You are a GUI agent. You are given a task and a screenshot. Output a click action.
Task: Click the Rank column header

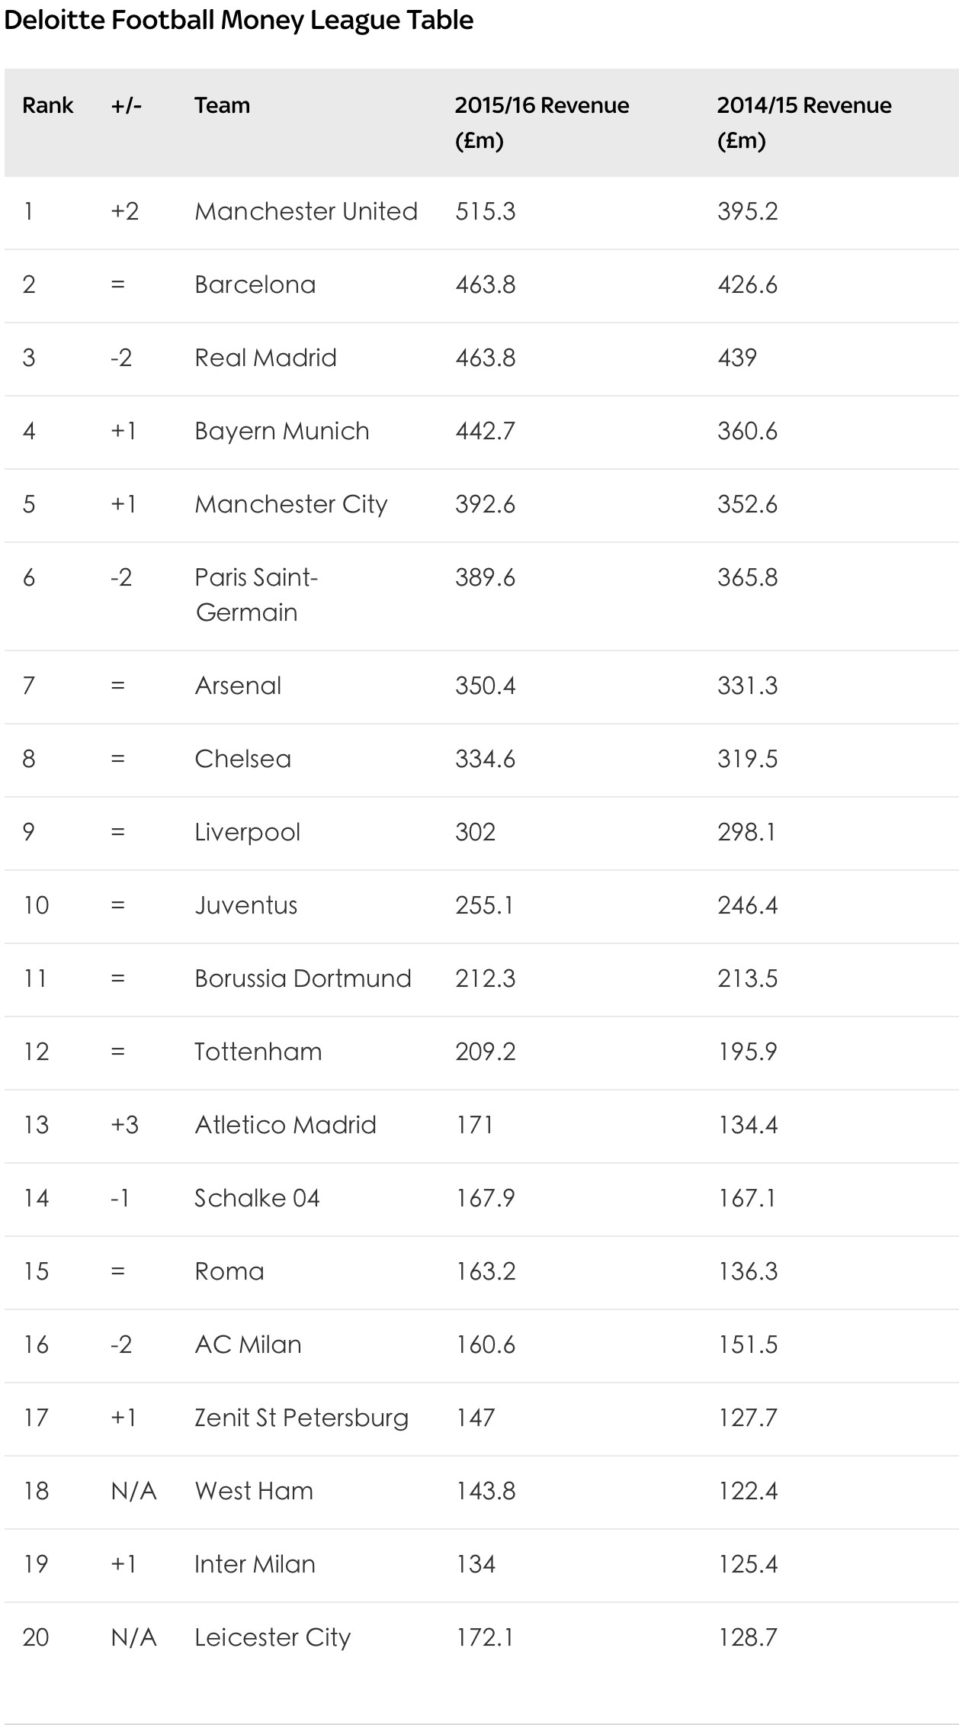[x=47, y=105]
